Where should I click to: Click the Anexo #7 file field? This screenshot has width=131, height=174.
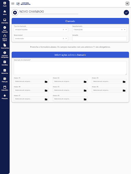pyautogui.click(x=31, y=99)
